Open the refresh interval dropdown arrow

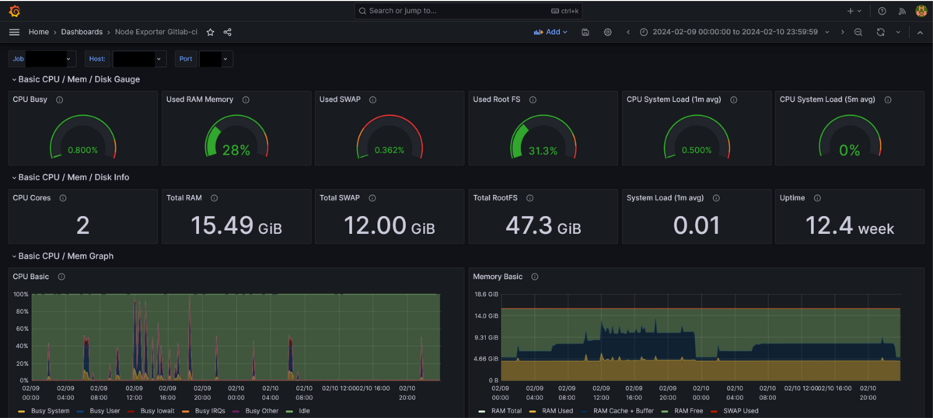click(x=898, y=32)
